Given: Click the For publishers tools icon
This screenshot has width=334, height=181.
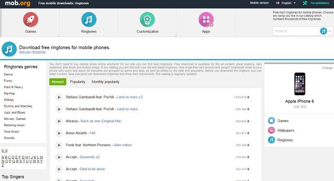Looking at the screenshot, I should tap(305, 3).
